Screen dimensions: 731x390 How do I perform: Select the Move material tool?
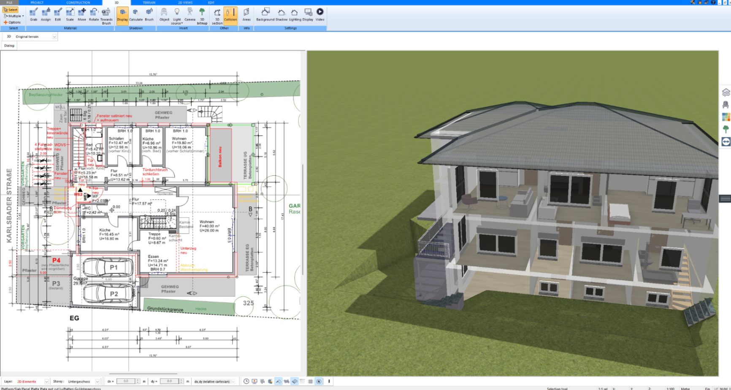click(x=82, y=14)
